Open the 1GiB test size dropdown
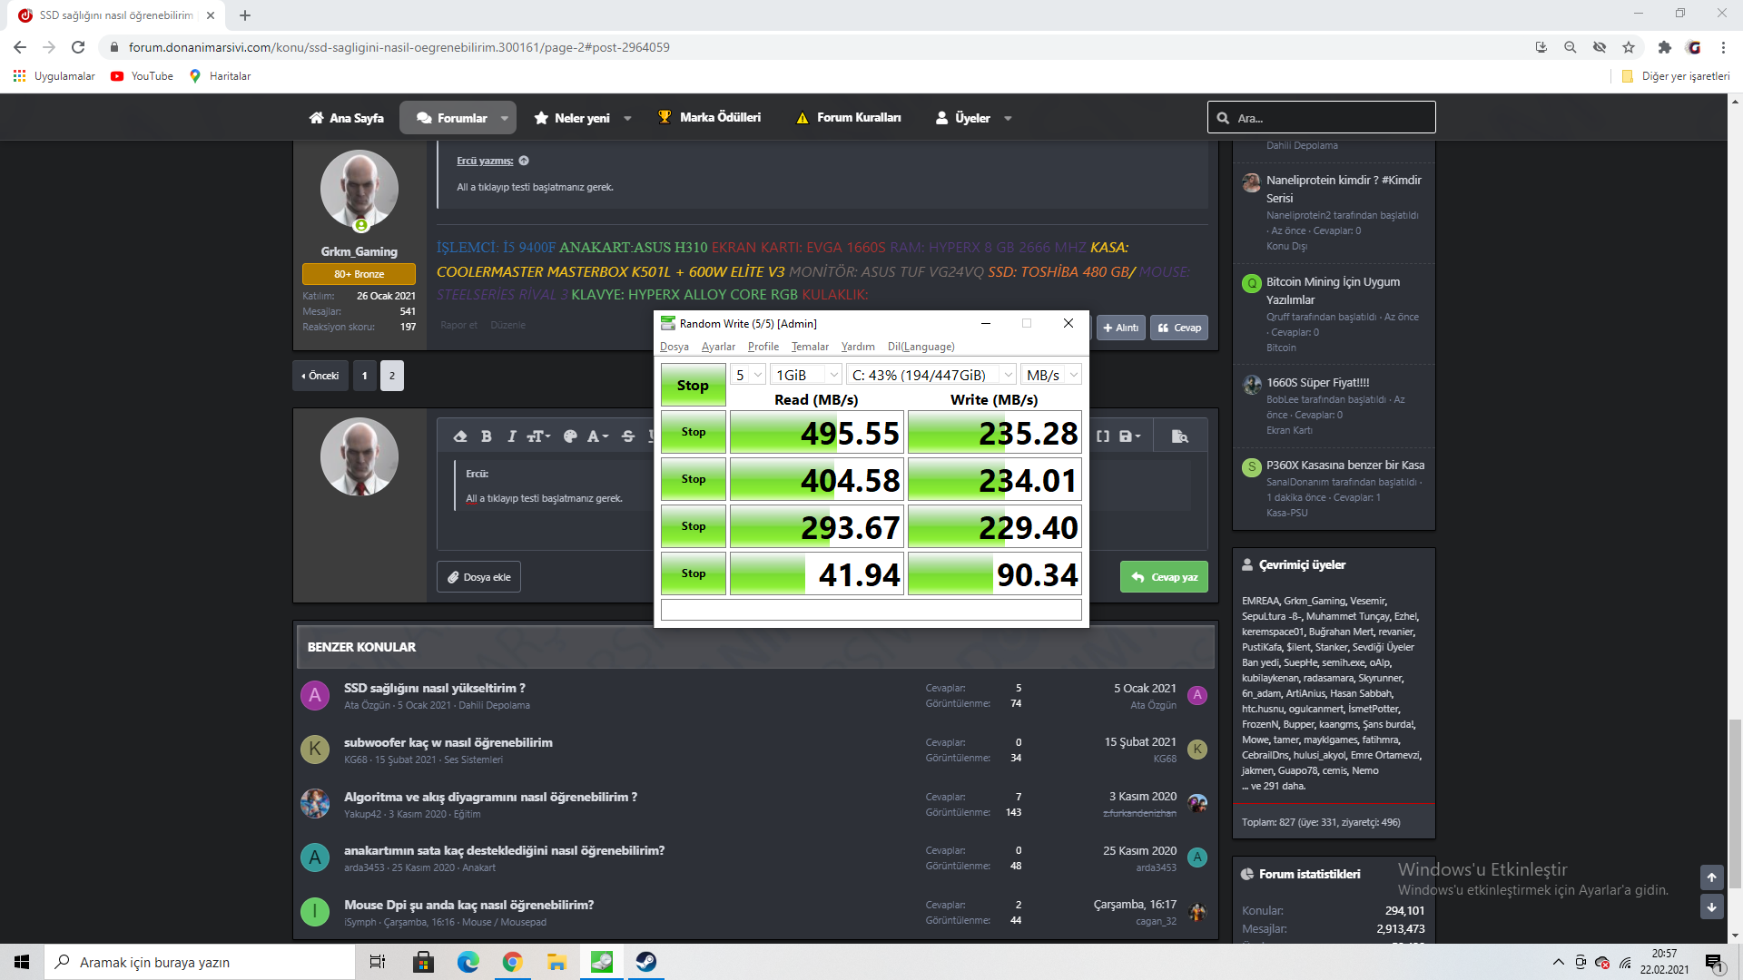The image size is (1743, 980). (x=806, y=375)
